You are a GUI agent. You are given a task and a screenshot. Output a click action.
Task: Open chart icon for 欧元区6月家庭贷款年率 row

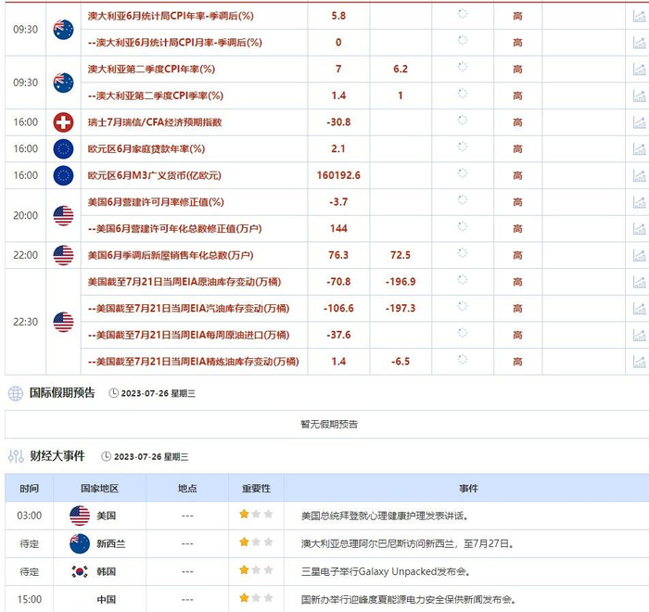click(640, 149)
